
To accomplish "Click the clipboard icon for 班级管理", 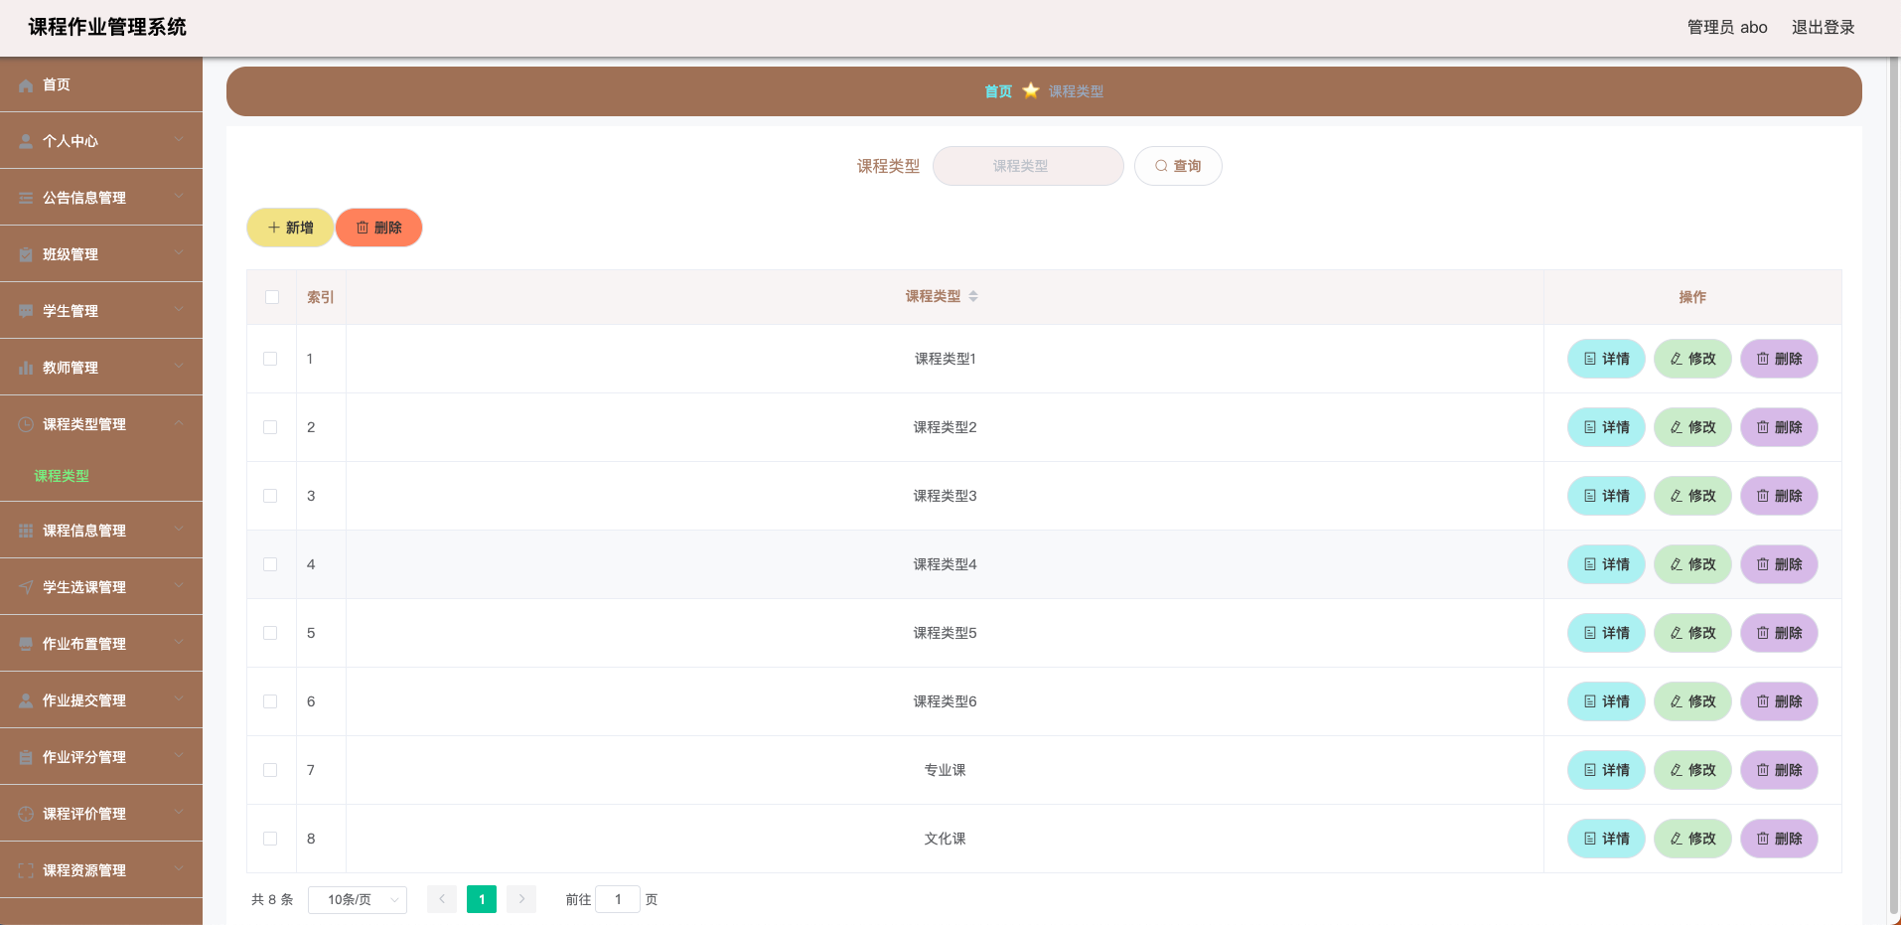I will [26, 254].
